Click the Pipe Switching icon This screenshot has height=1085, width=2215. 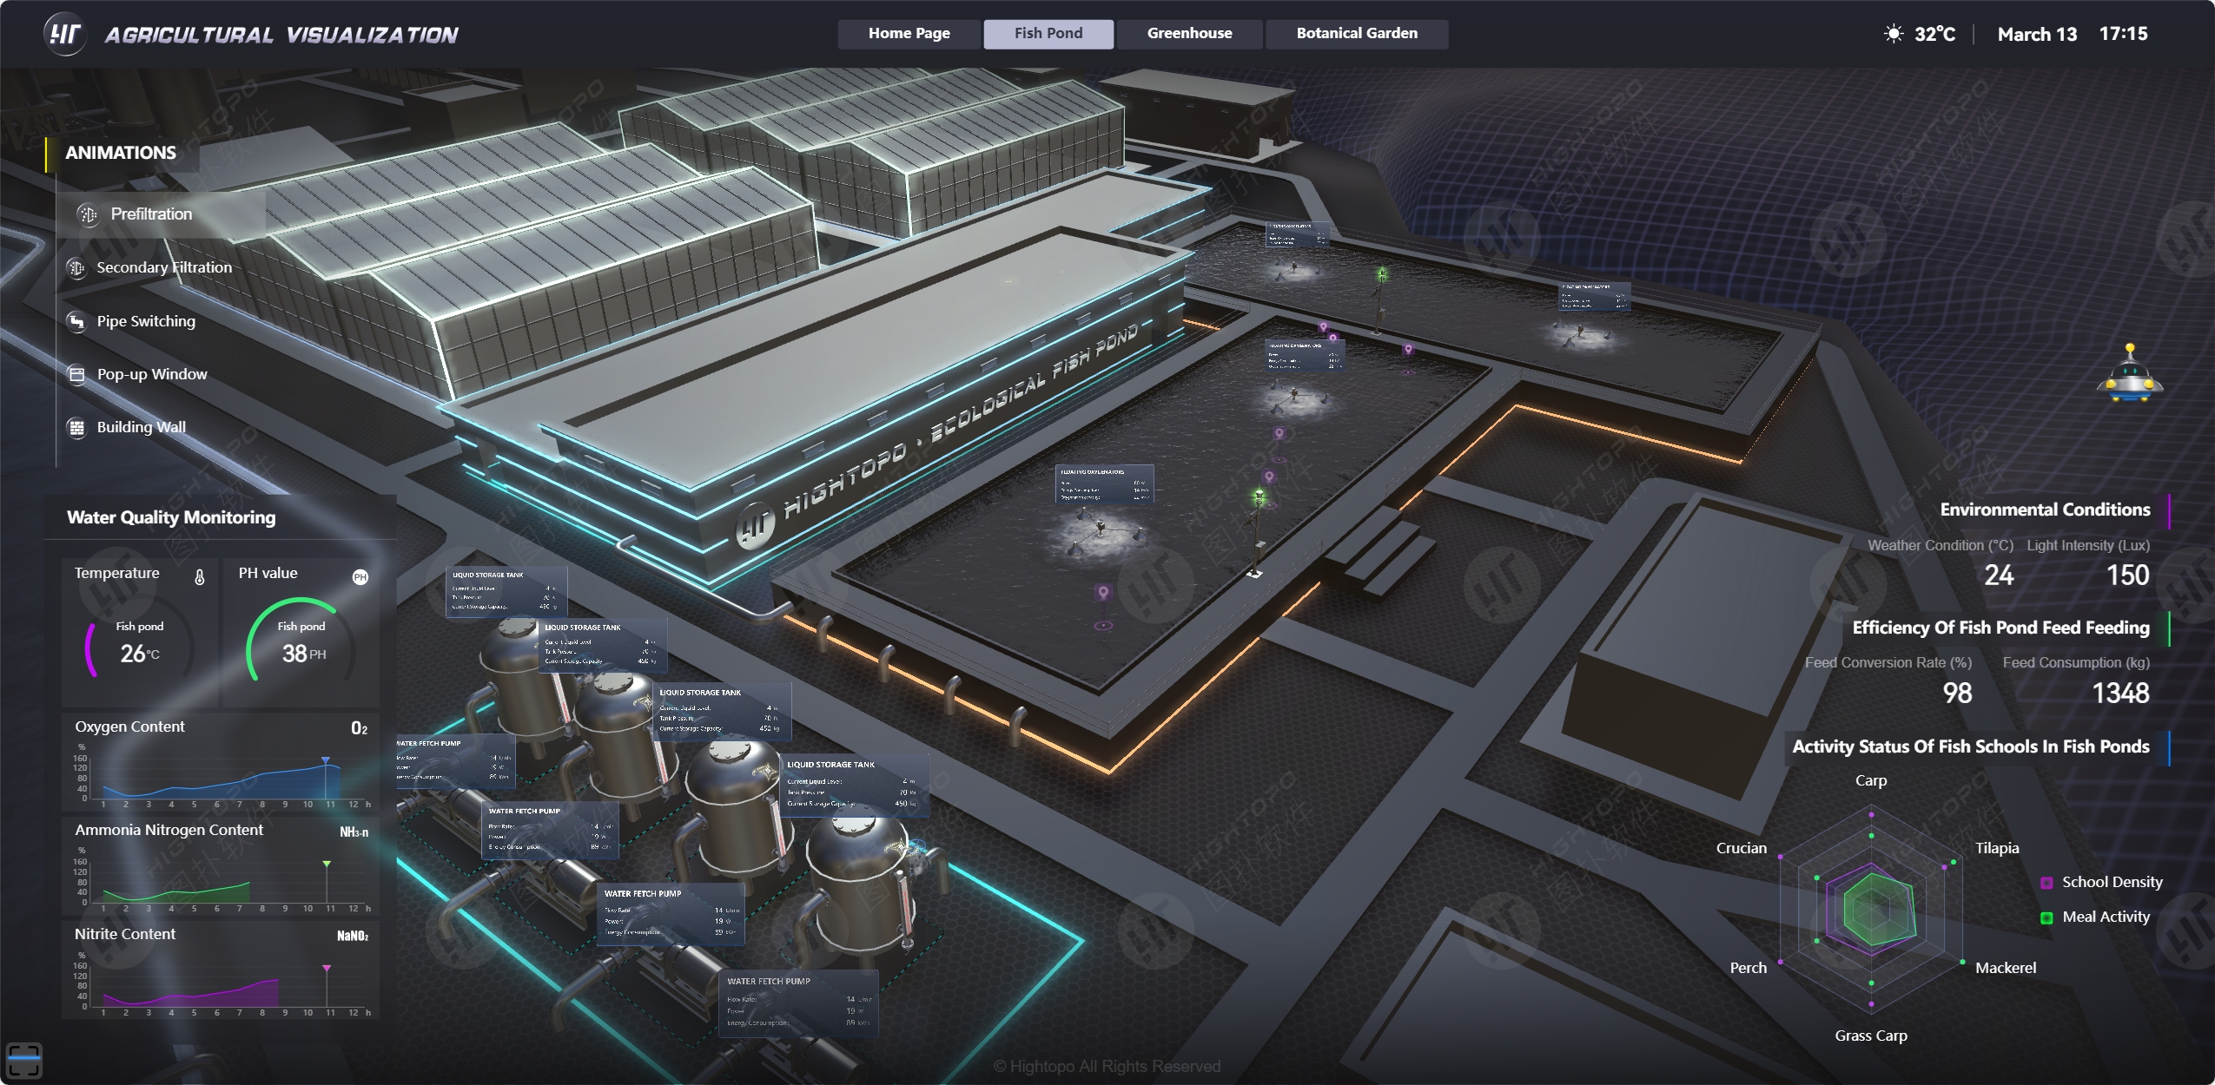tap(76, 322)
